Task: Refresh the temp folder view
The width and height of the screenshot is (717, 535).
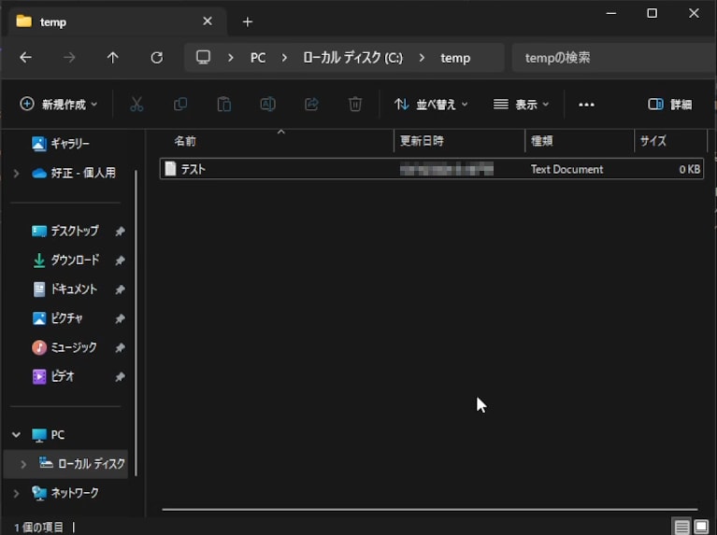Action: click(157, 58)
